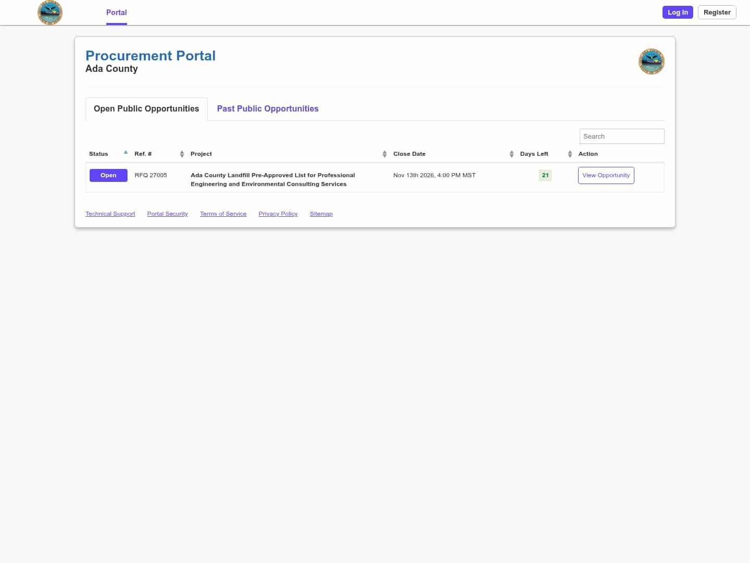
Task: Click close date Nov 13th 2026 cell
Action: click(434, 175)
